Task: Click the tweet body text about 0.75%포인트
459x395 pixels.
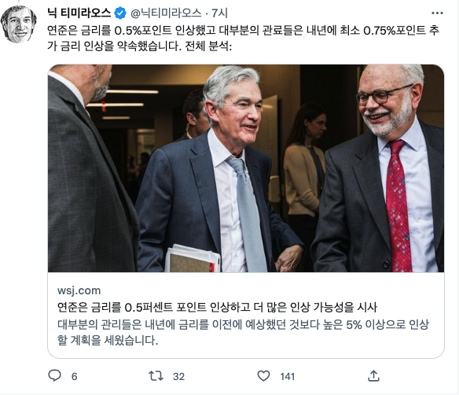Action: tap(244, 38)
